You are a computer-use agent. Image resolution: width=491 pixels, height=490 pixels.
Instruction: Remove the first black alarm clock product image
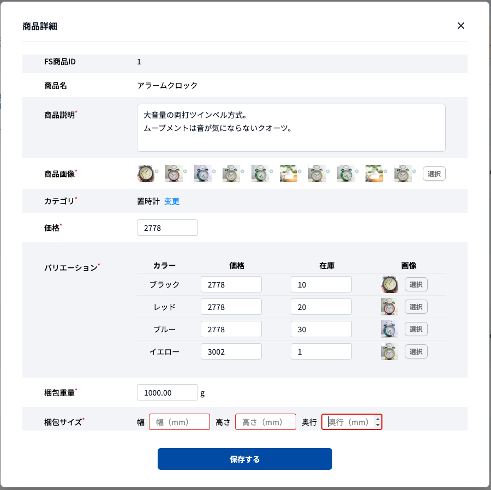(157, 171)
